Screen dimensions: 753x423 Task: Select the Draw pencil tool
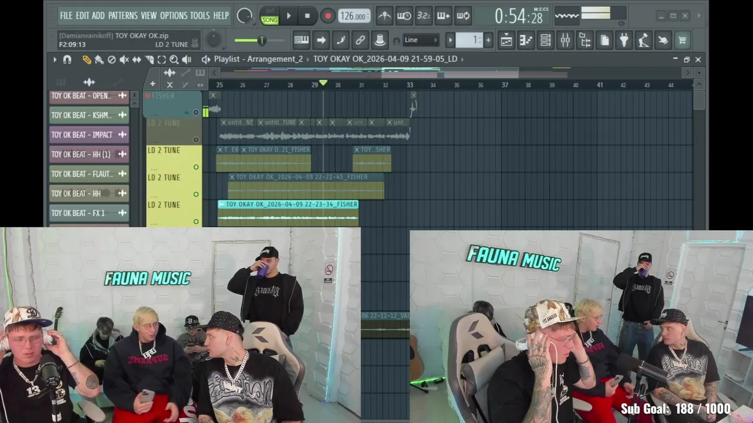point(87,59)
